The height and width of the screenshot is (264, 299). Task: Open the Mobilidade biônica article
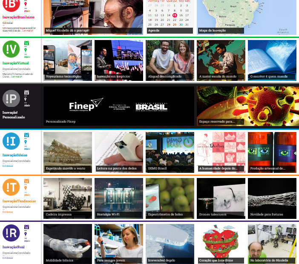click(x=68, y=244)
